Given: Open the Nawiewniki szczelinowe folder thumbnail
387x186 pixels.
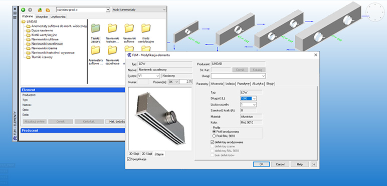Looking at the screenshot, I should pos(112,55).
